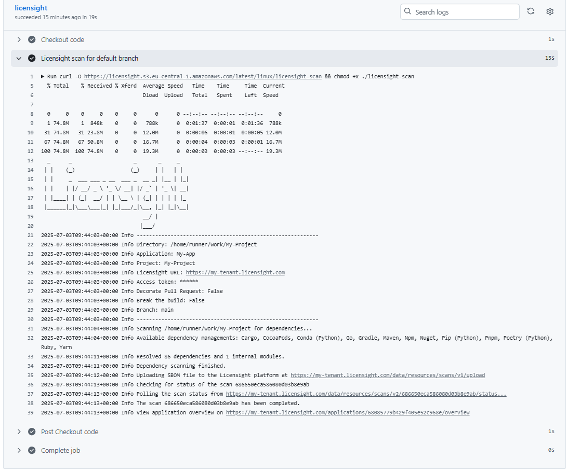568x473 pixels.
Task: Expand the Checkout code step
Action: pyautogui.click(x=19, y=39)
